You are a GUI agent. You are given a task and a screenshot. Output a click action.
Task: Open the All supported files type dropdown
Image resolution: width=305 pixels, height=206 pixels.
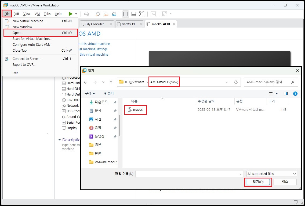(x=271, y=174)
